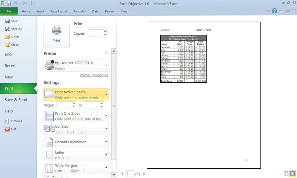Viewport: 297px width, 178px height.
Task: Expand the Print Active Sheets dropdown
Action: (x=76, y=94)
